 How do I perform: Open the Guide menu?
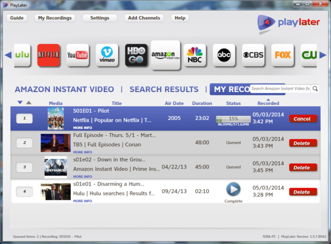(17, 18)
